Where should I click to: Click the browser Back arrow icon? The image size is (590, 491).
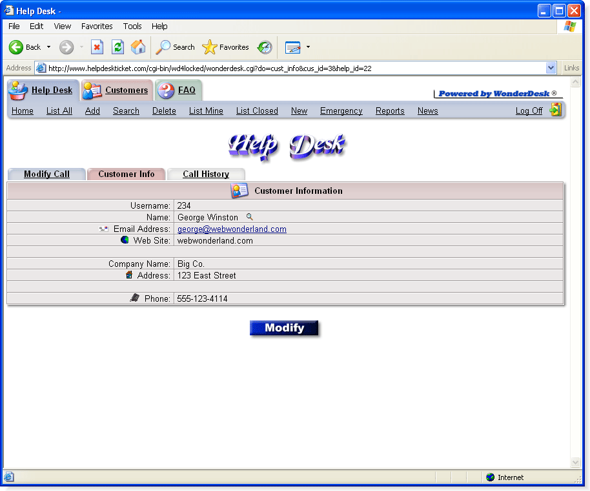point(15,47)
